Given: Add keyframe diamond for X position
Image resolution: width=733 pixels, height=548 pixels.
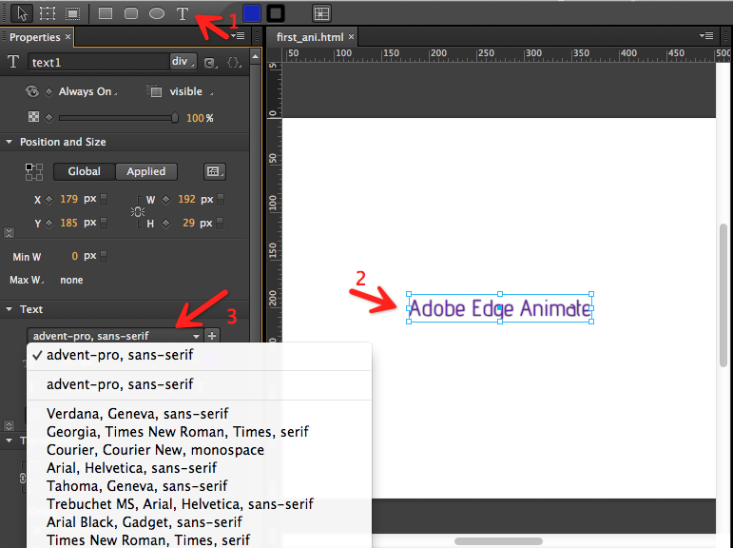Looking at the screenshot, I should pyautogui.click(x=48, y=200).
